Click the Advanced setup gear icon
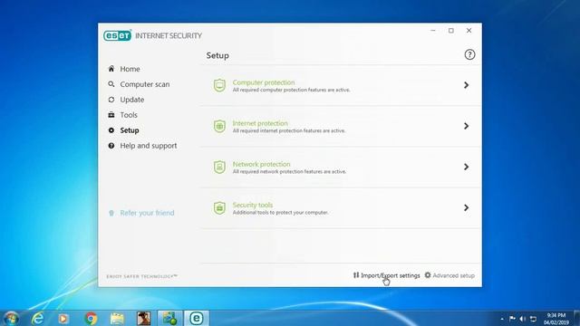Viewport: 580px width, 326px height. click(x=428, y=275)
